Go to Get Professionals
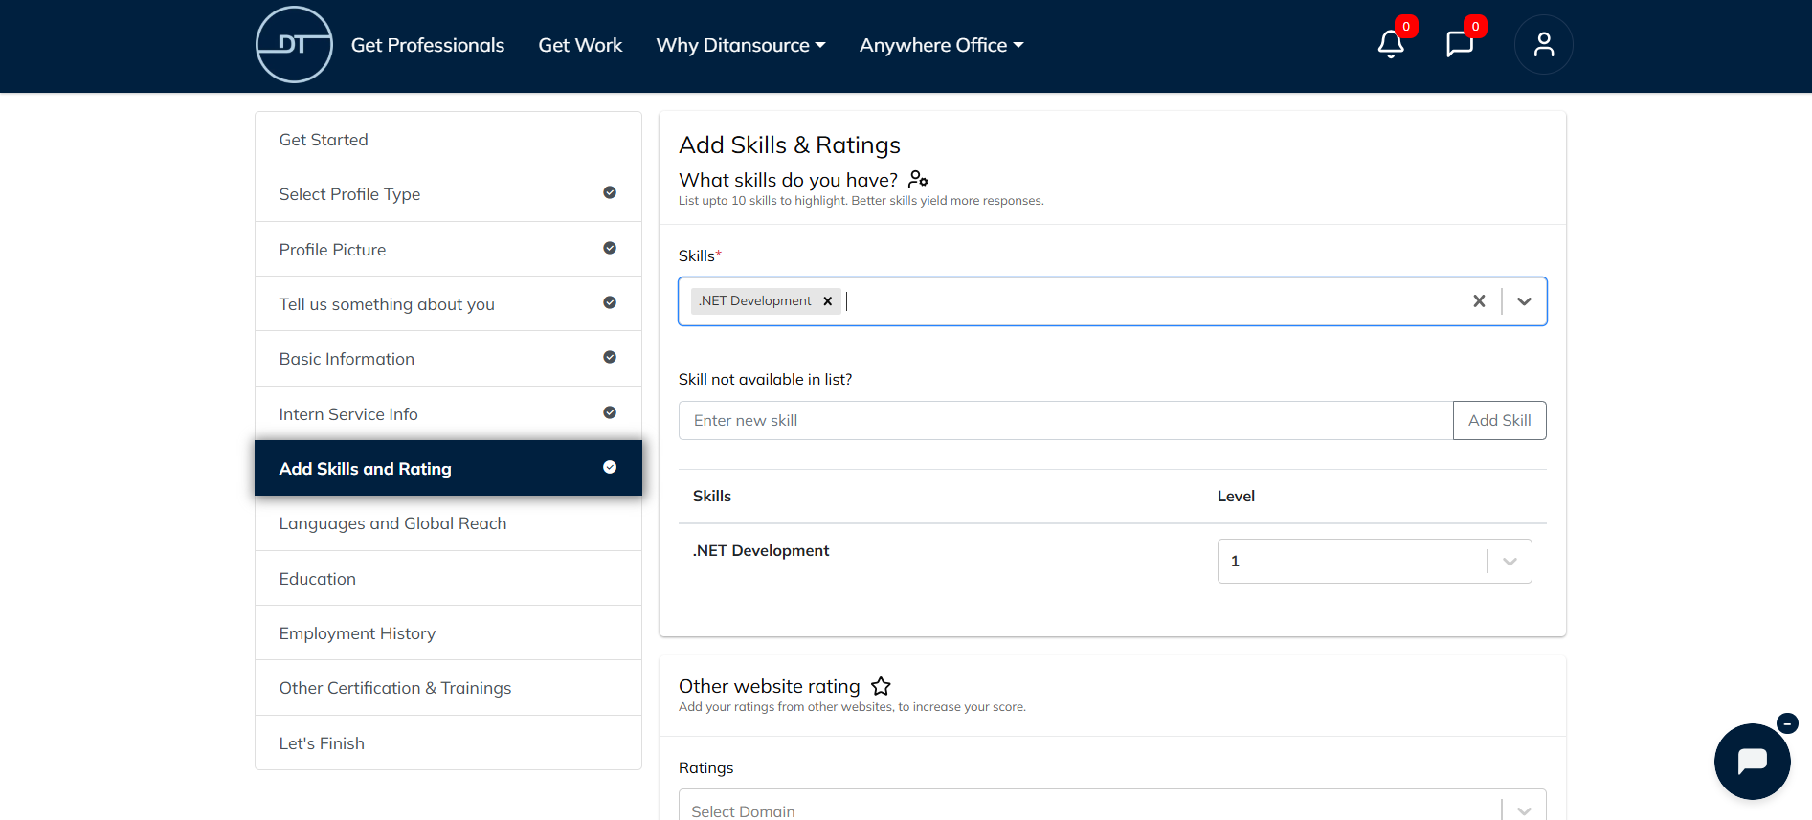The image size is (1812, 820). (x=428, y=45)
